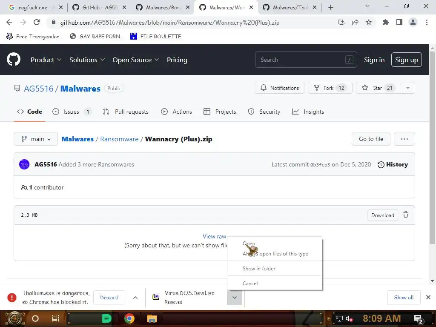The image size is (436, 327).
Task: Expand Thallium.exe download options caret
Action: [135, 298]
